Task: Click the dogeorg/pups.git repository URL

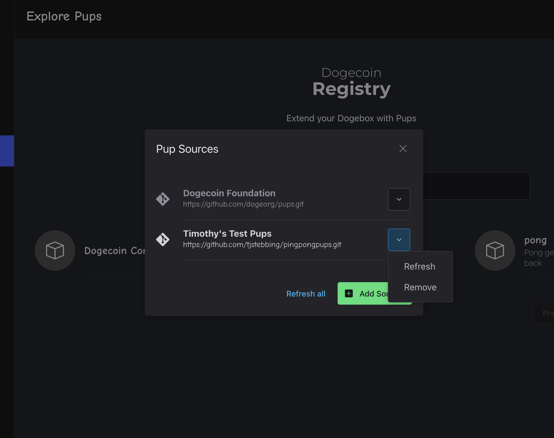Action: click(243, 204)
